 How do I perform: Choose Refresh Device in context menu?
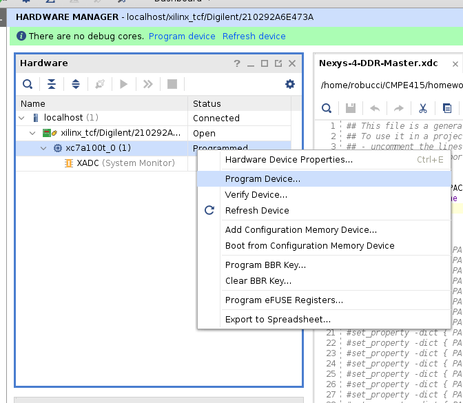[324, 211]
